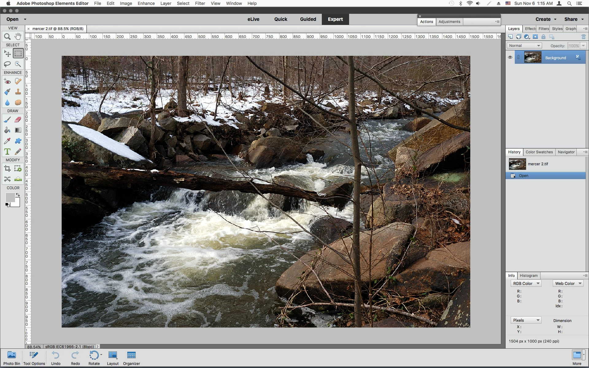589x368 pixels.
Task: Open the Enhance menu
Action: coord(146,3)
